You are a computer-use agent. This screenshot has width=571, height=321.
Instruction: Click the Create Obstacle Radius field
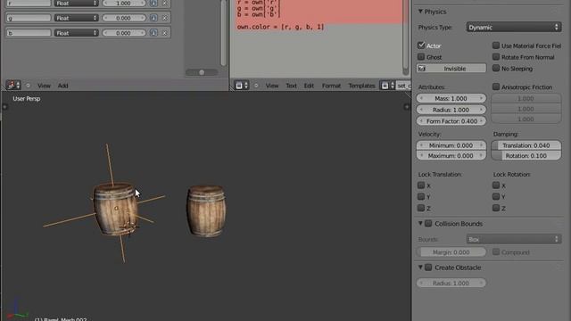pos(451,283)
